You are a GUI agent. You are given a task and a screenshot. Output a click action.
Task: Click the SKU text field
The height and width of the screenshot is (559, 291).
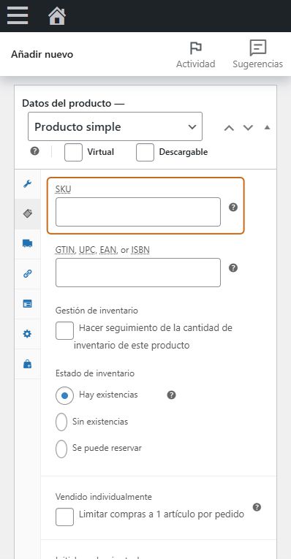coord(138,212)
